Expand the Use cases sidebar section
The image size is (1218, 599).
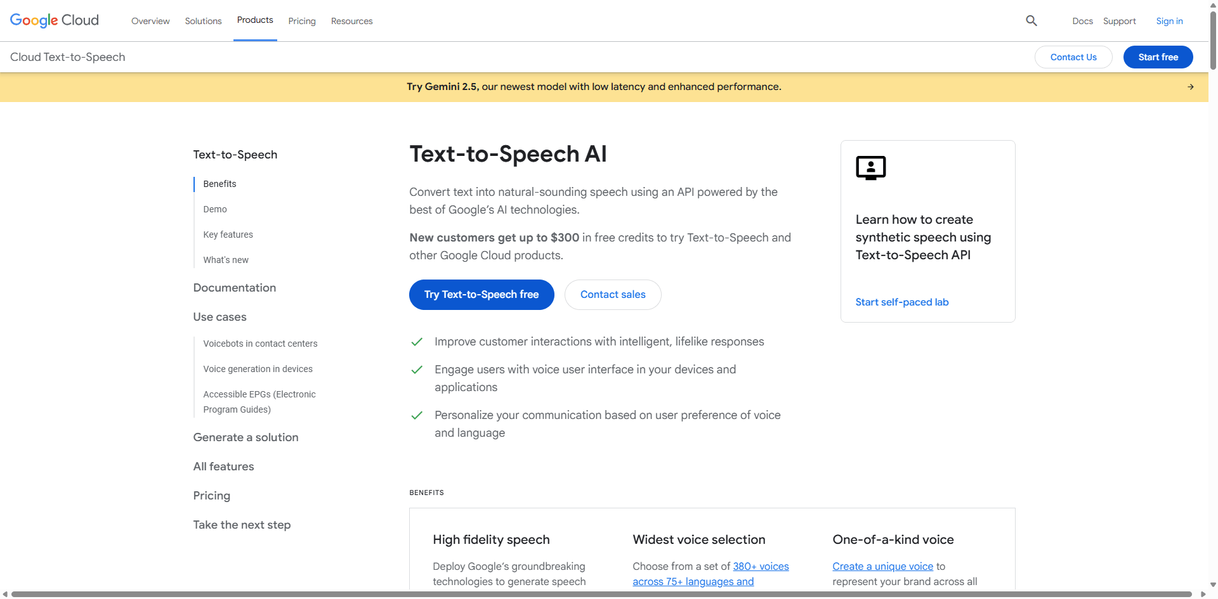point(220,317)
